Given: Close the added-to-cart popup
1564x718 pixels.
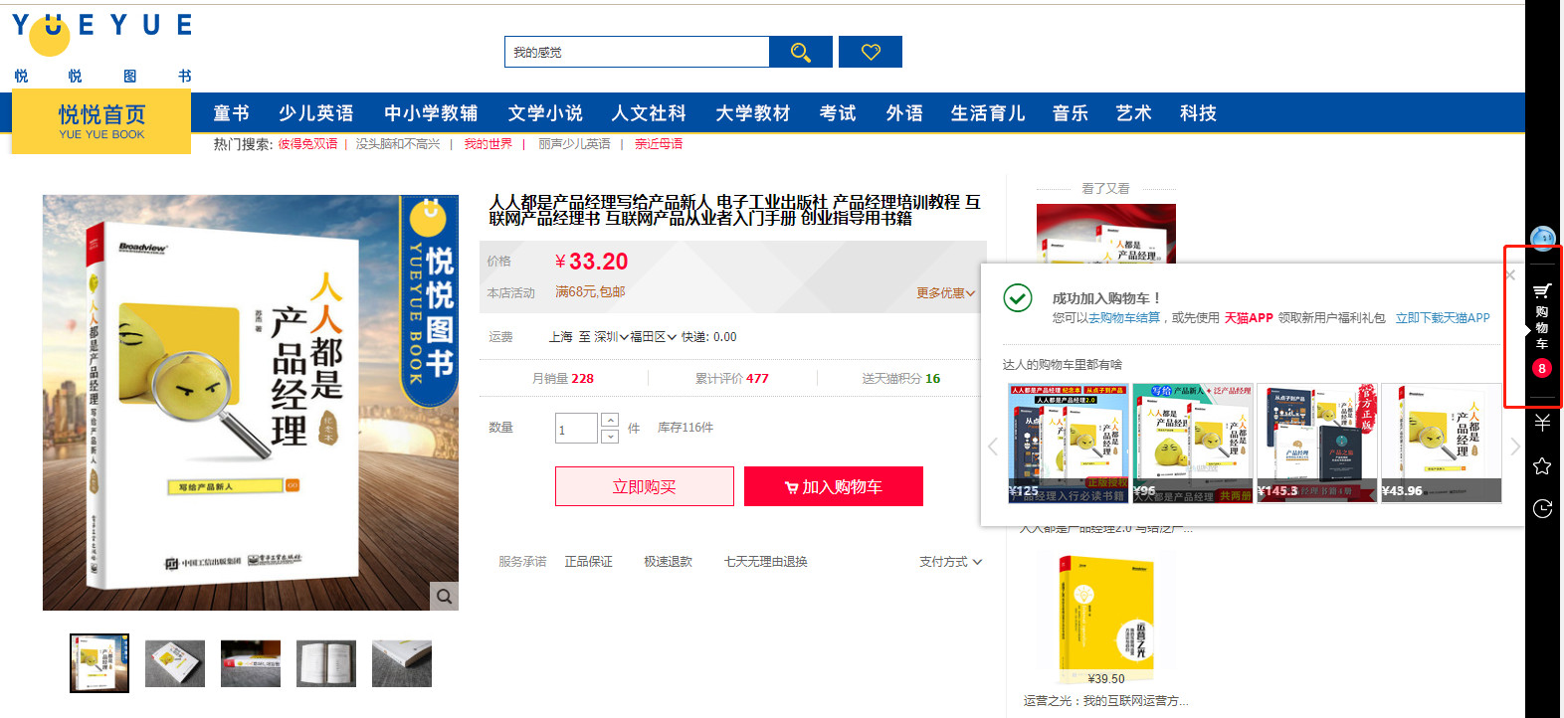Looking at the screenshot, I should (1510, 275).
